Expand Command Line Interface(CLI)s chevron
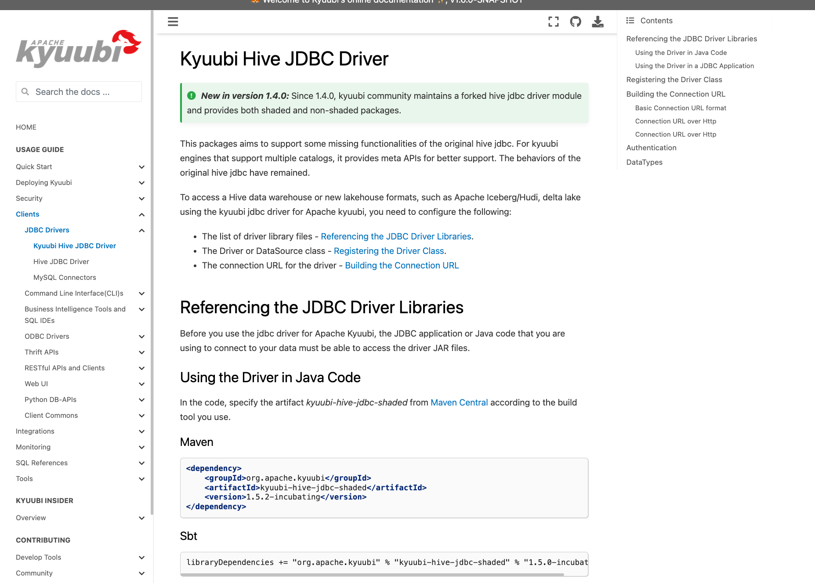This screenshot has width=815, height=583. 141,293
